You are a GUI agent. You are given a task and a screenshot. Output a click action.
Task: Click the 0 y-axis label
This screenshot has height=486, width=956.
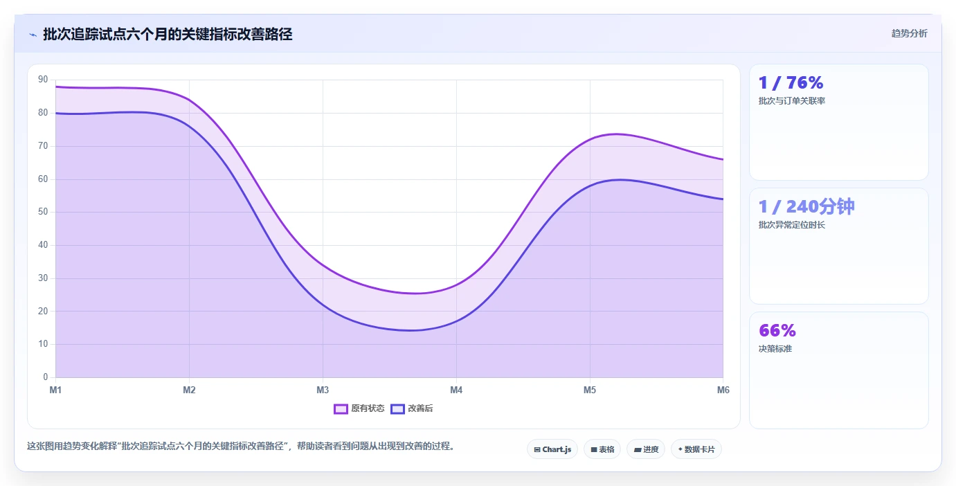pyautogui.click(x=46, y=377)
